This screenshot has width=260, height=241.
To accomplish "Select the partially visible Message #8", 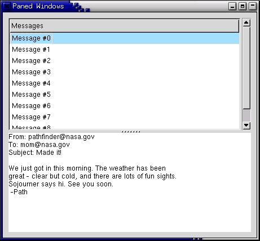I will pos(125,126).
